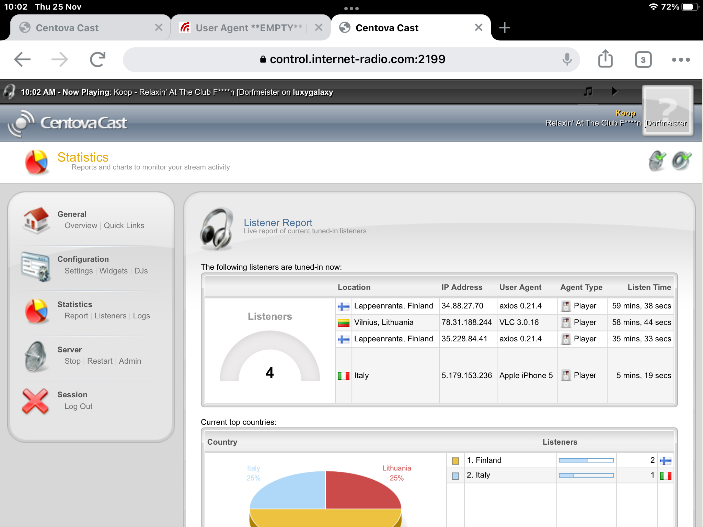Open the tab switcher showing 3 tabs
This screenshot has width=703, height=527.
coord(643,60)
